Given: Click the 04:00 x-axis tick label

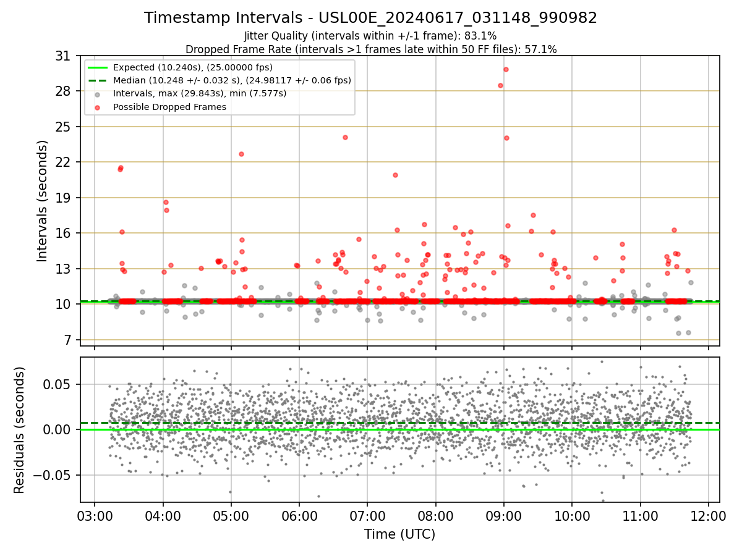Looking at the screenshot, I should point(163,515).
